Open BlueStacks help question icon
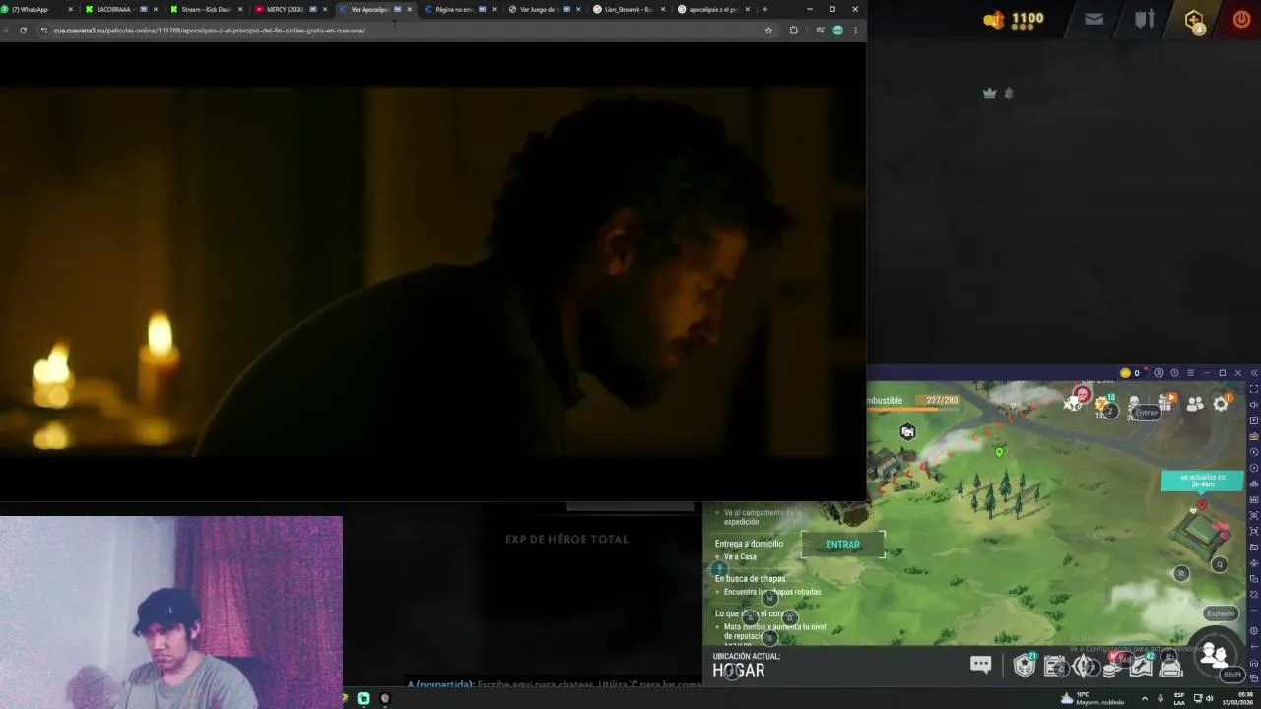 pyautogui.click(x=1174, y=373)
